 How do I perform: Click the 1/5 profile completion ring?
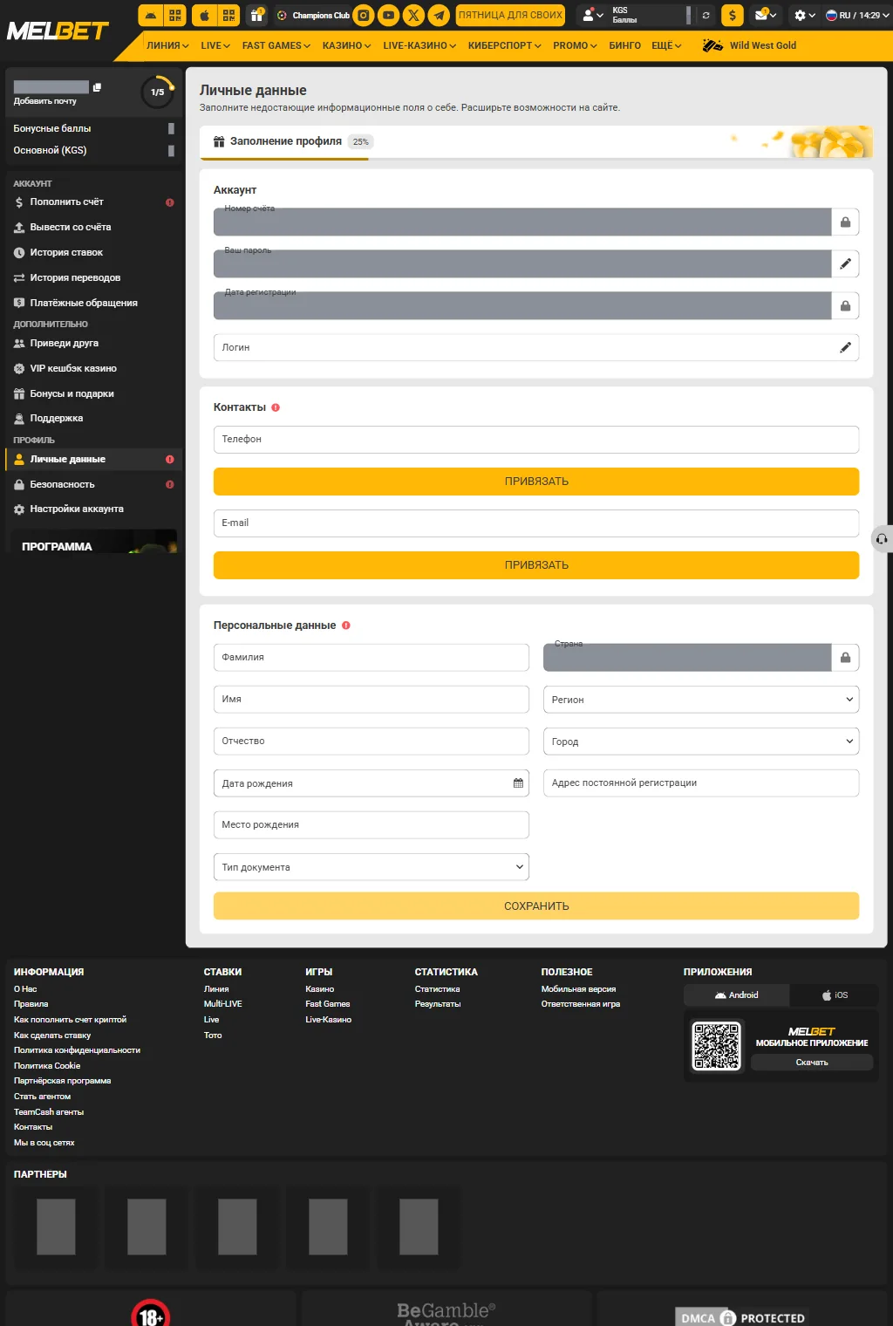(158, 92)
